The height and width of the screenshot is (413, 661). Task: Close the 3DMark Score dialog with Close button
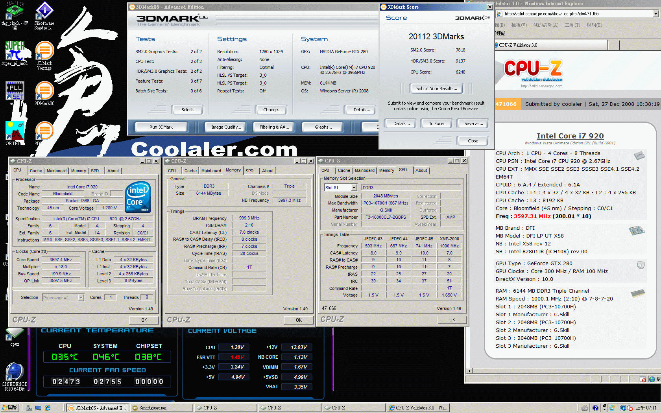pos(473,141)
